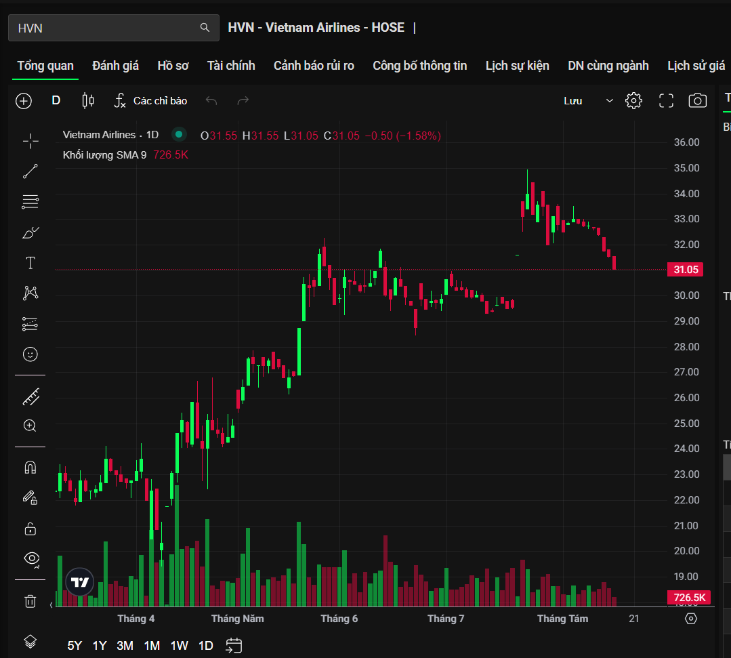Select the 1Y date range

pyautogui.click(x=100, y=646)
